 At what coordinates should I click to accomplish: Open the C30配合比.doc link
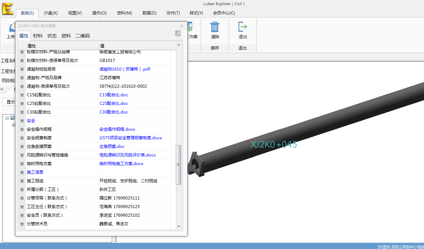(114, 112)
